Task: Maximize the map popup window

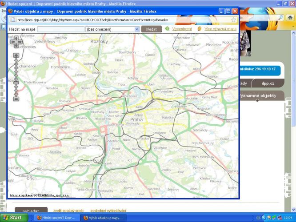Action: (228, 11)
